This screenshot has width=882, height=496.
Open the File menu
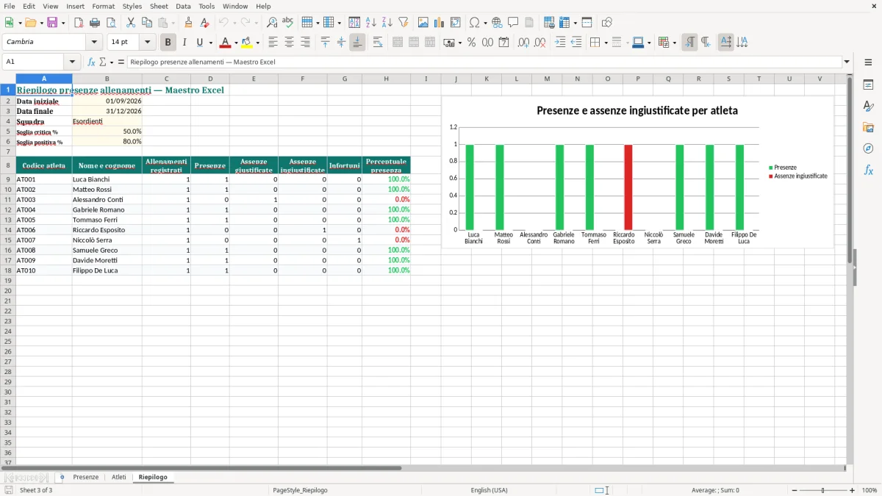tap(10, 6)
